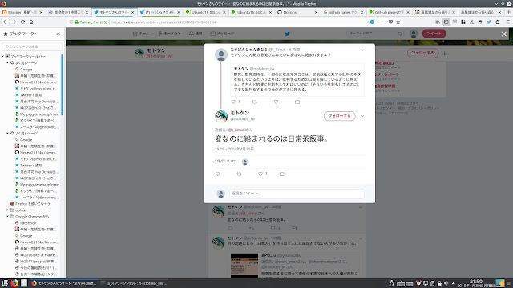Save page to Pocket icon
This screenshot has height=288, width=513.
pos(390,22)
